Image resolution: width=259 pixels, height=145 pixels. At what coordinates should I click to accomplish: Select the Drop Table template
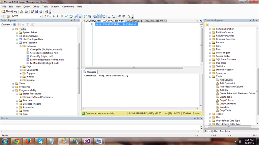point(225,110)
